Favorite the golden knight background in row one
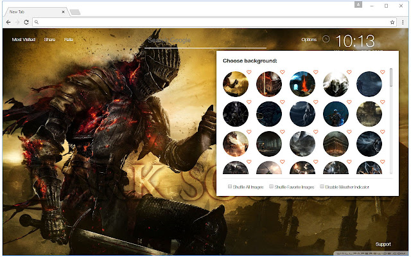411x257 pixels. pos(249,72)
